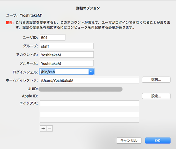
Task: Click the OK button
Action: (x=158, y=141)
